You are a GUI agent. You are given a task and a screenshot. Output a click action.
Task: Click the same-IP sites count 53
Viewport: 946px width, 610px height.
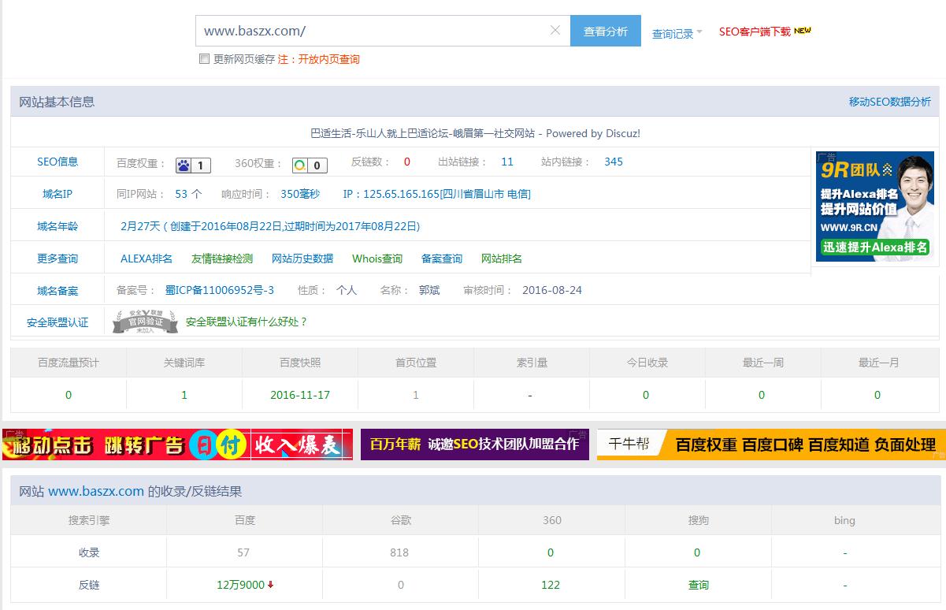tap(181, 194)
